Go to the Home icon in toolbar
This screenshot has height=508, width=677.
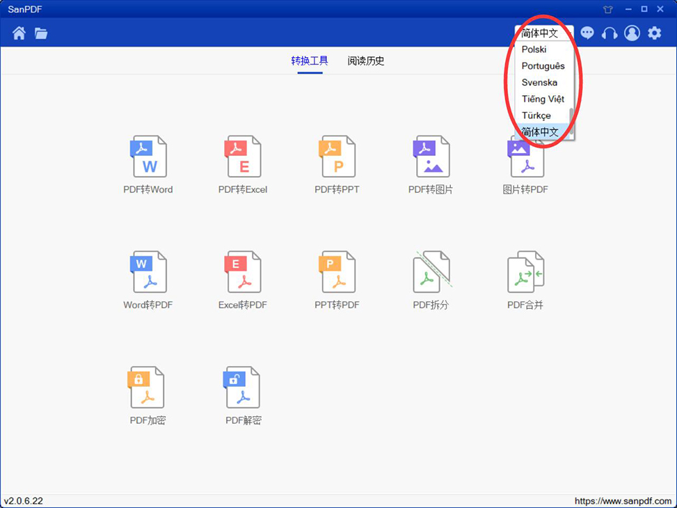(x=19, y=33)
